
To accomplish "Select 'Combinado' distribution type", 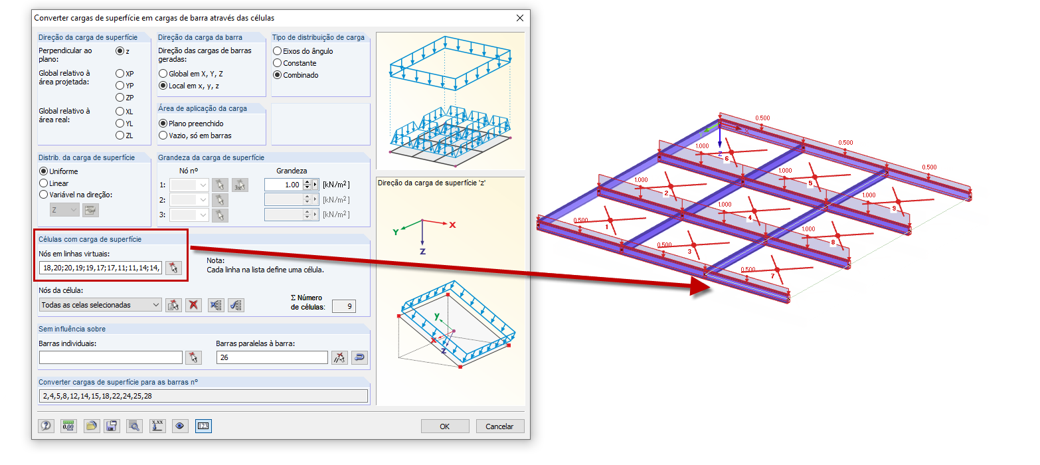I will 278,75.
